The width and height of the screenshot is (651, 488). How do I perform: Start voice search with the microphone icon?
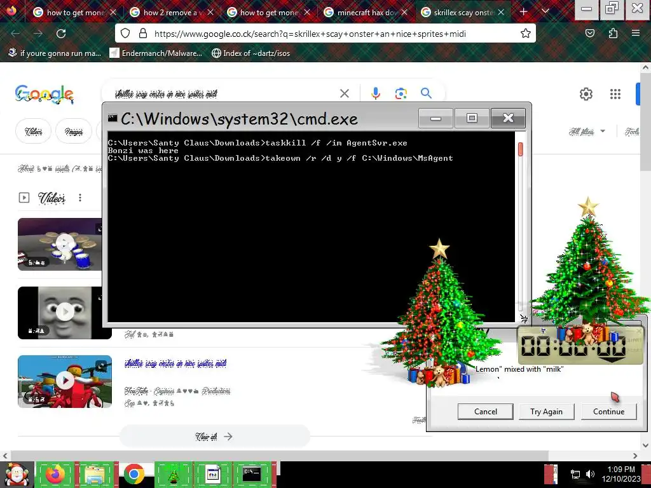(376, 93)
